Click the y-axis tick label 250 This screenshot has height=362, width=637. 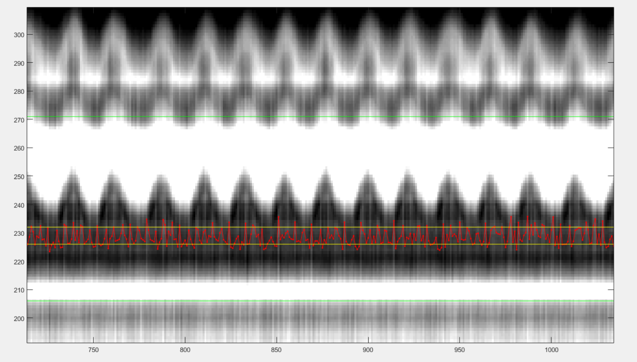coord(19,177)
